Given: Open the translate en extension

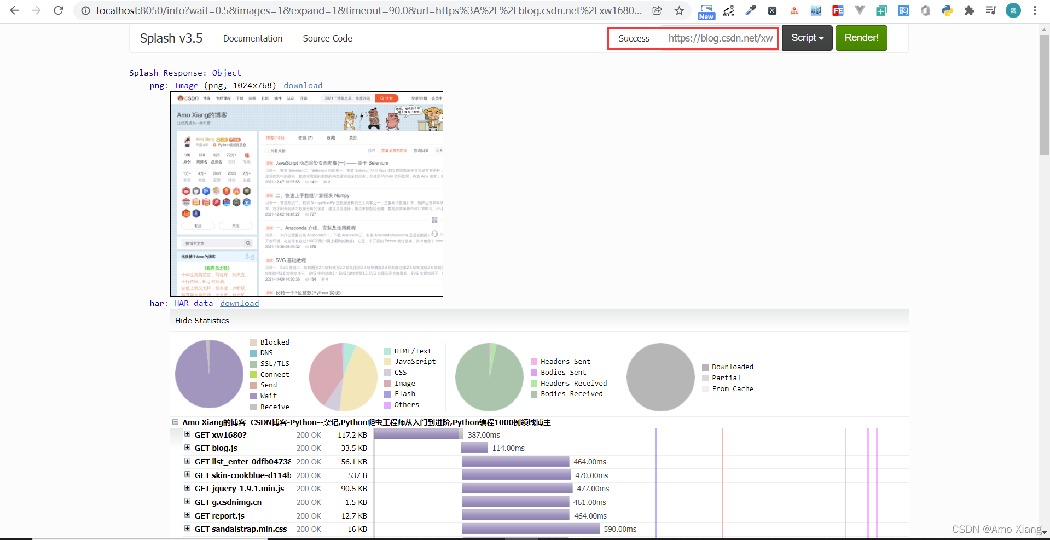Looking at the screenshot, I should 728,10.
